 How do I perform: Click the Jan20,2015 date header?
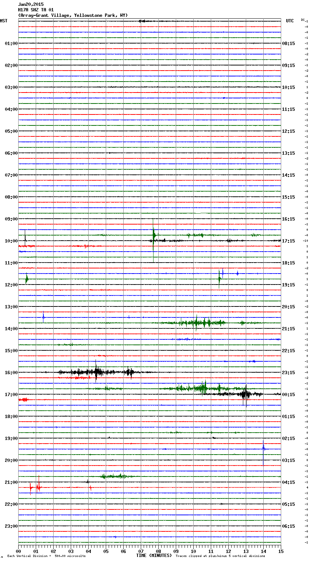[x=31, y=4]
